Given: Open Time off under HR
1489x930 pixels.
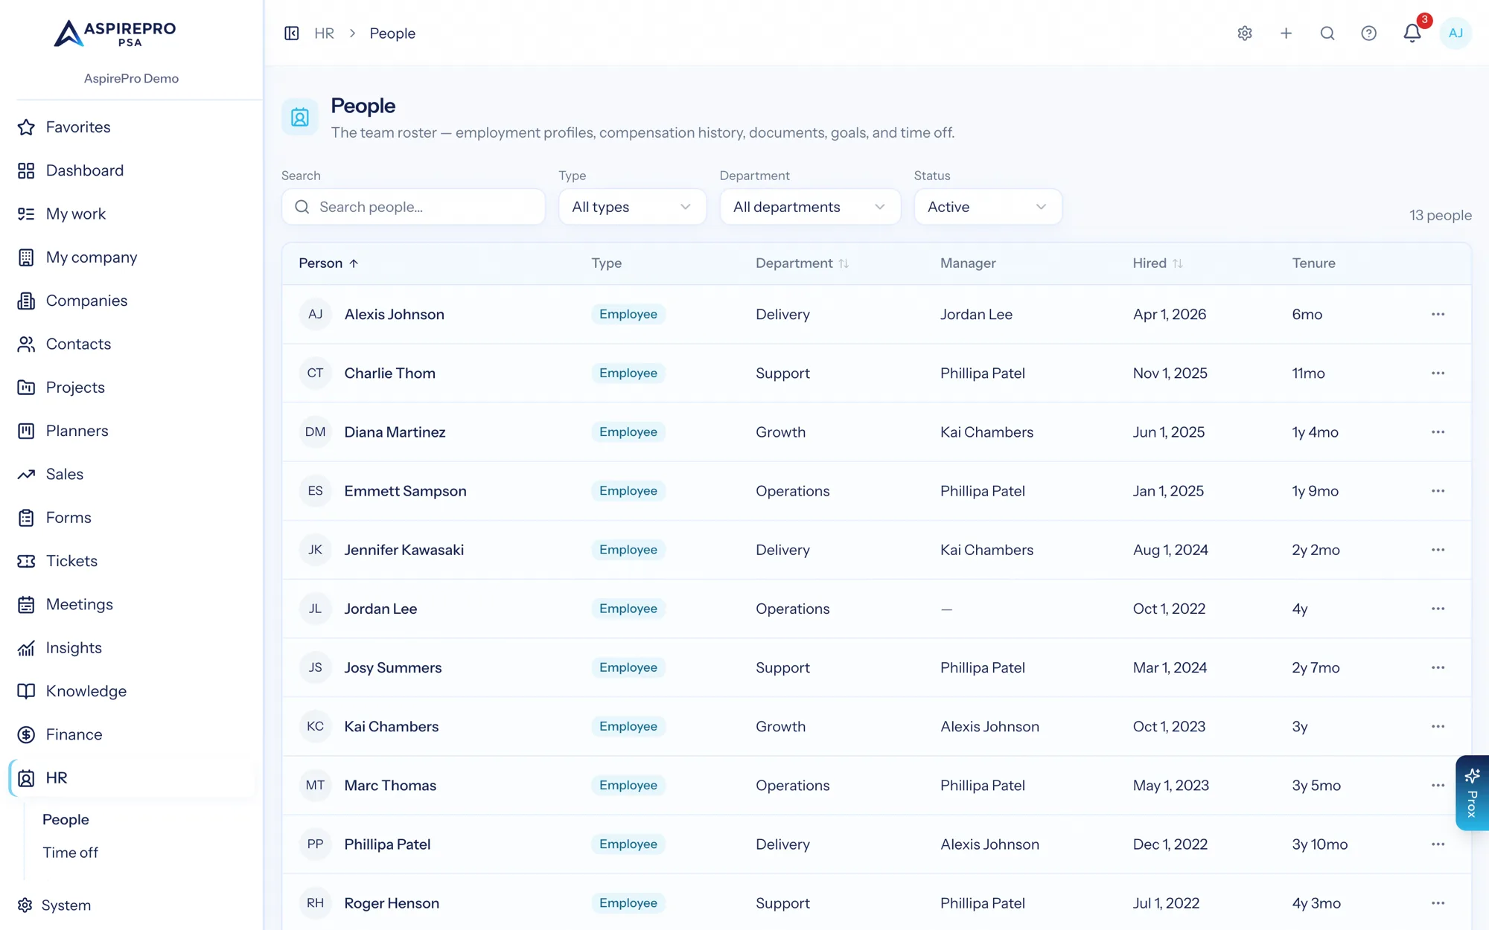Looking at the screenshot, I should coord(70,853).
